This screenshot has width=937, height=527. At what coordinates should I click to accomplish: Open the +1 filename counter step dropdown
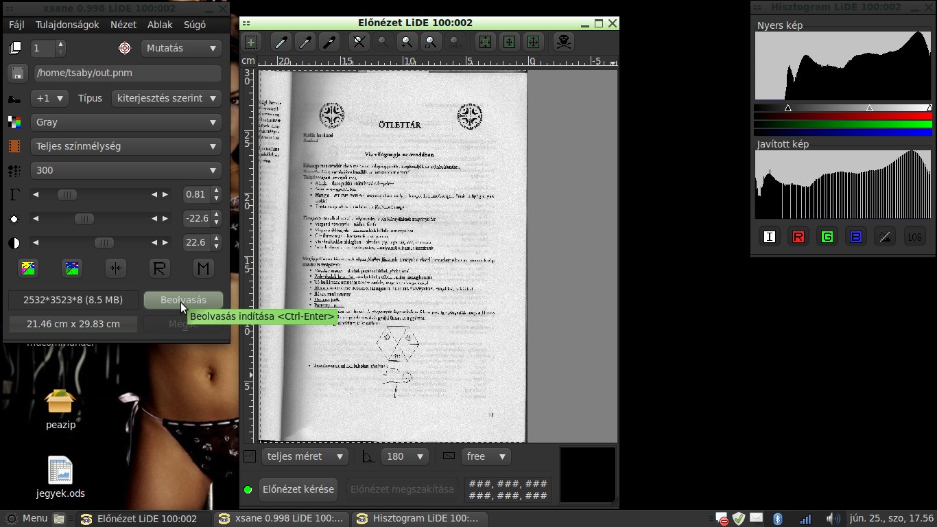pos(49,98)
